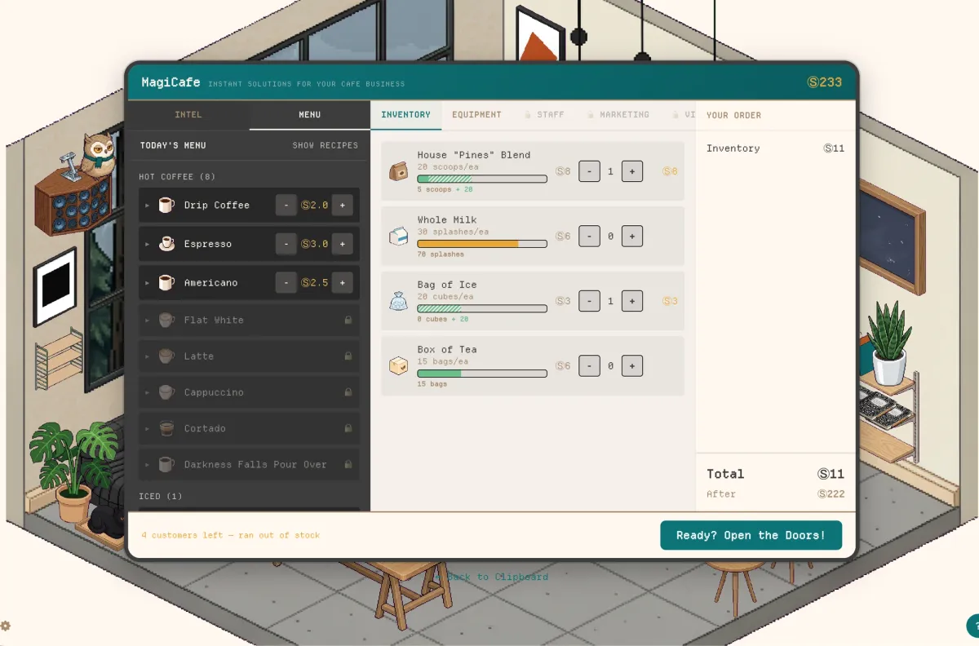
Task: Click the Whole Milk carton icon
Action: [x=399, y=236]
